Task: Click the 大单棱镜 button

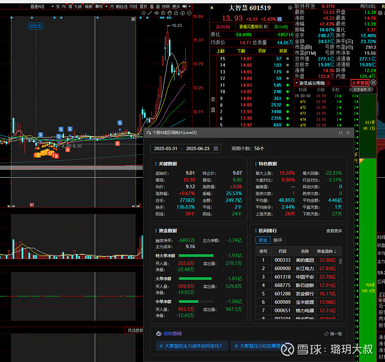Action: (x=360, y=83)
